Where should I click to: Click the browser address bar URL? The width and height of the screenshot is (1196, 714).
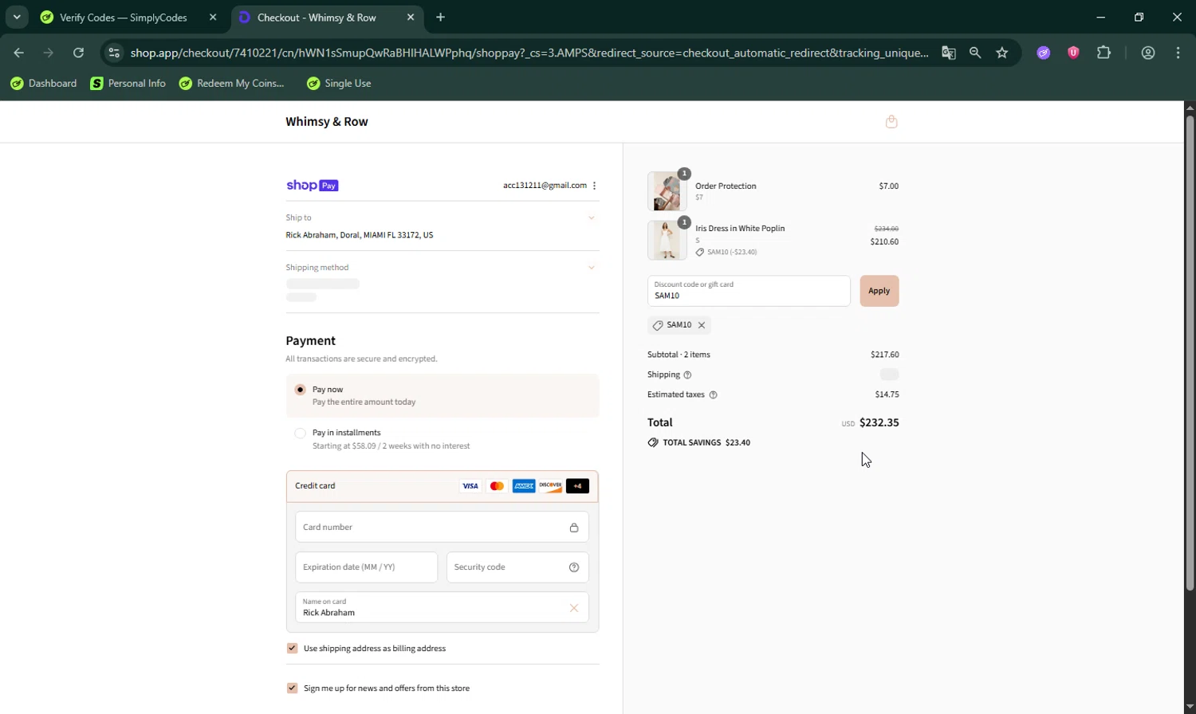tap(529, 53)
